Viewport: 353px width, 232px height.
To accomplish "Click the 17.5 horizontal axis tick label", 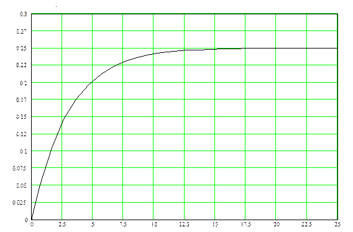I will tap(246, 225).
